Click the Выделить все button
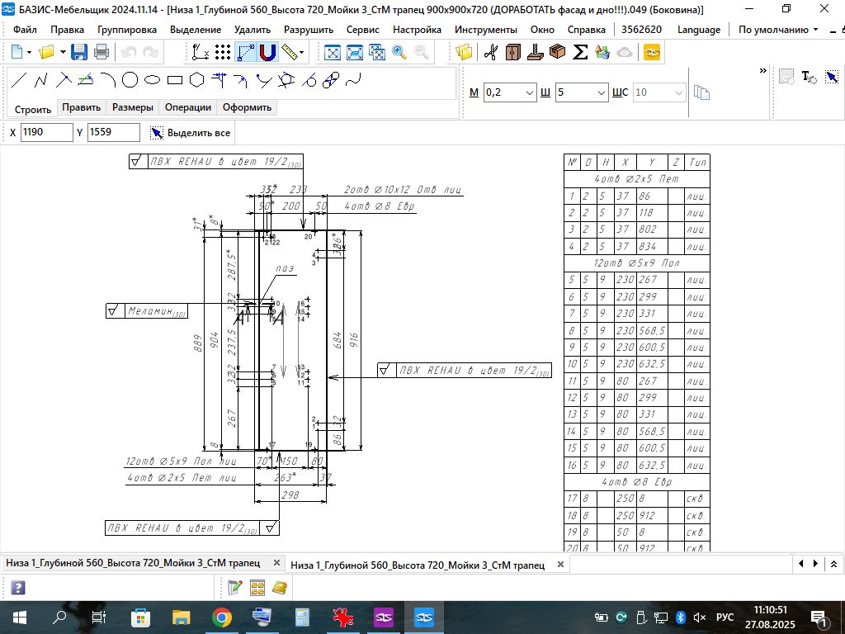The width and height of the screenshot is (845, 634). point(191,133)
